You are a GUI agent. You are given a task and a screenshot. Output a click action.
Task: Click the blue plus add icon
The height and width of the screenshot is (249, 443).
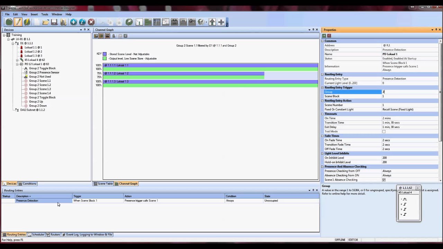73,22
